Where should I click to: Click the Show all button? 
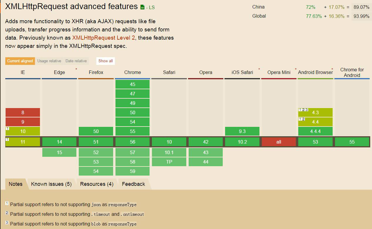(x=105, y=61)
